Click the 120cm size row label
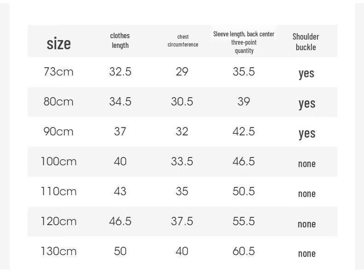This screenshot has width=364, height=273. tap(59, 221)
